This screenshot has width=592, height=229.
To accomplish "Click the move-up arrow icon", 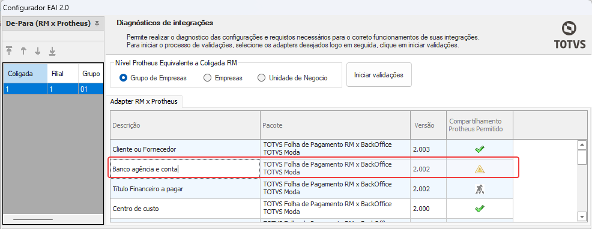I will [23, 52].
